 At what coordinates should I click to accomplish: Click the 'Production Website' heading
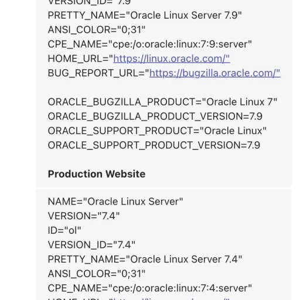(x=97, y=174)
